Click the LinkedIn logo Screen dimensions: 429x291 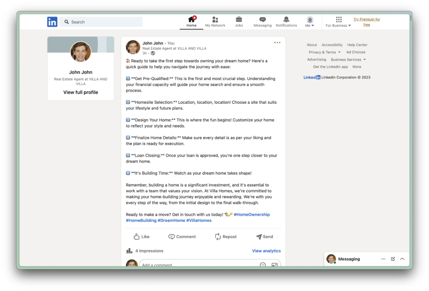point(52,22)
